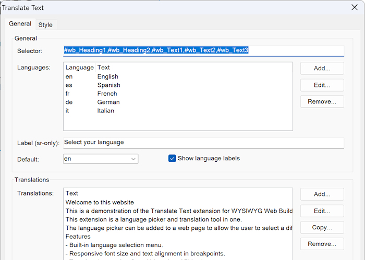The width and height of the screenshot is (365, 260).
Task: Click Add button beside Translations list
Action: (x=322, y=194)
